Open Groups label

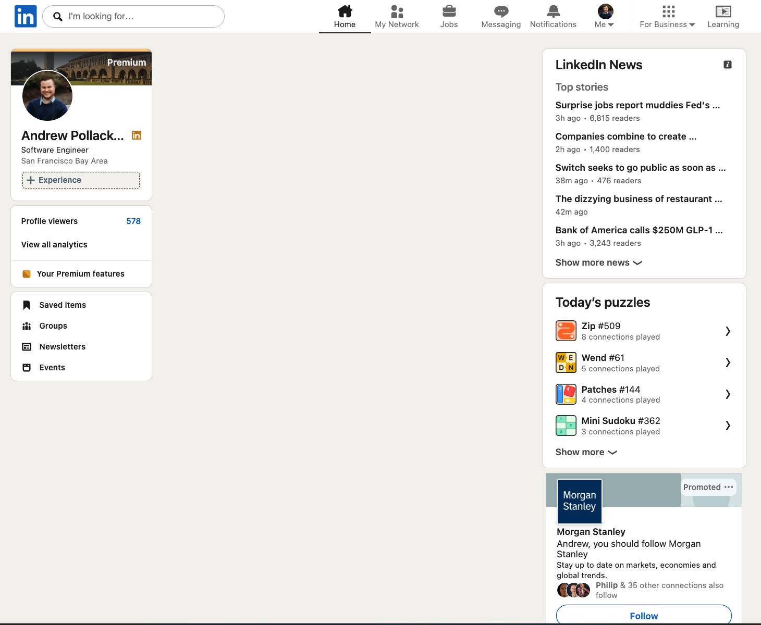pos(53,326)
